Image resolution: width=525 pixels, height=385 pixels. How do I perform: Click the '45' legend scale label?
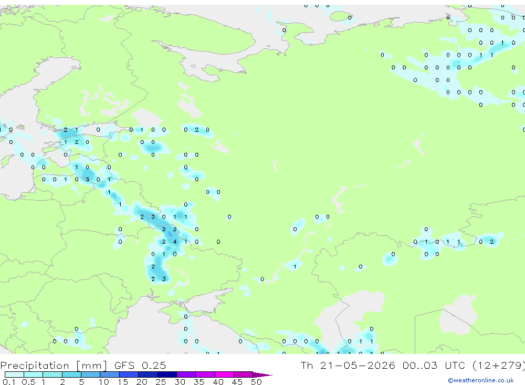click(237, 382)
